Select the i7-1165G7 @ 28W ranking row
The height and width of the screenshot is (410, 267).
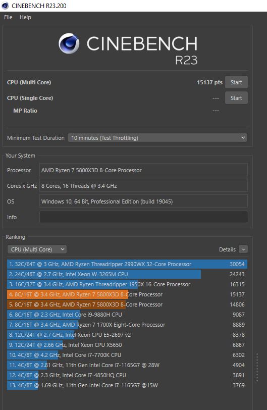[x=127, y=365]
